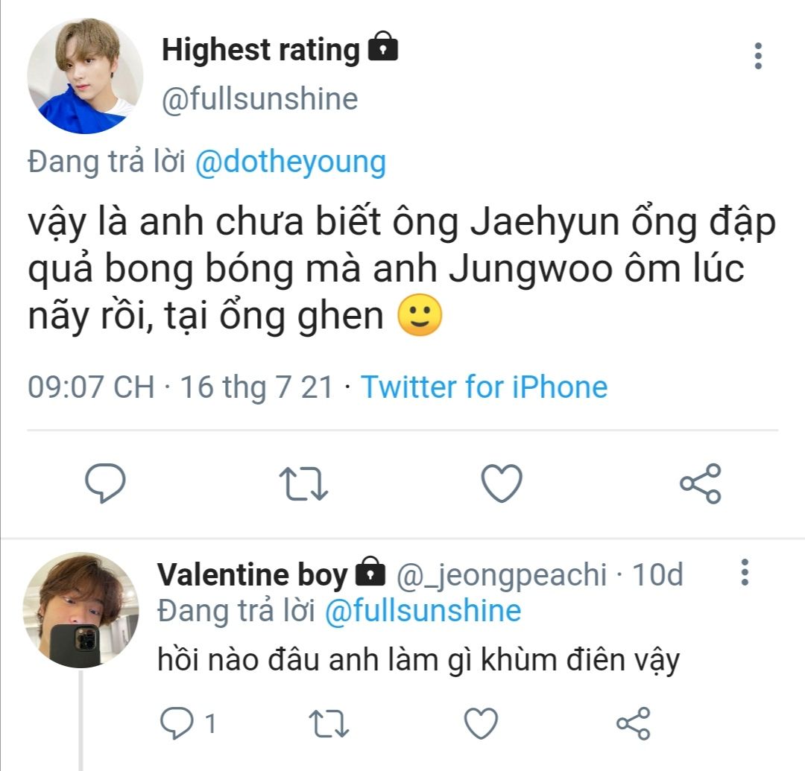805x771 pixels.
Task: Open the Twitter for iPhone source link
Action: [484, 387]
